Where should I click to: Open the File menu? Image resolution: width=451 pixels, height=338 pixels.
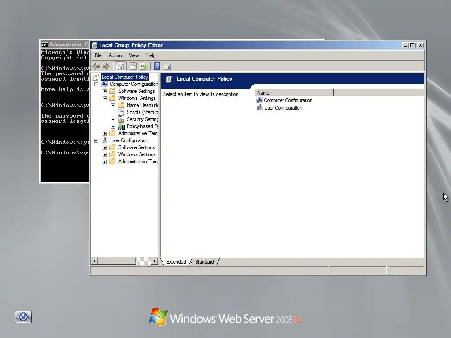(x=98, y=55)
